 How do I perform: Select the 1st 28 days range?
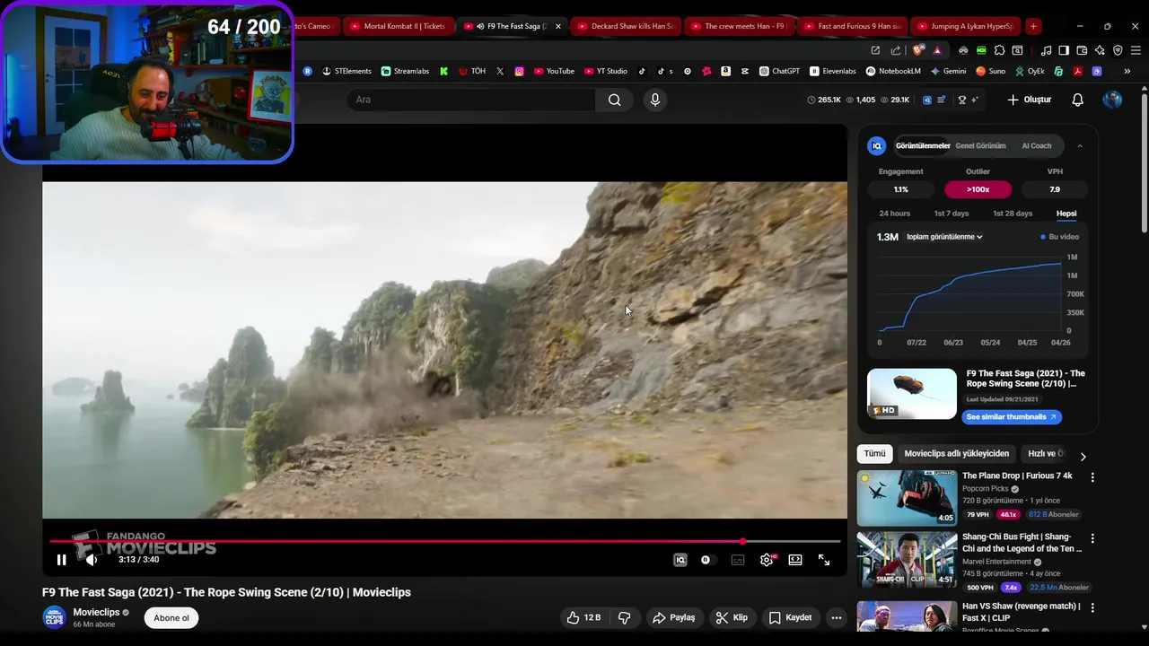(1013, 214)
